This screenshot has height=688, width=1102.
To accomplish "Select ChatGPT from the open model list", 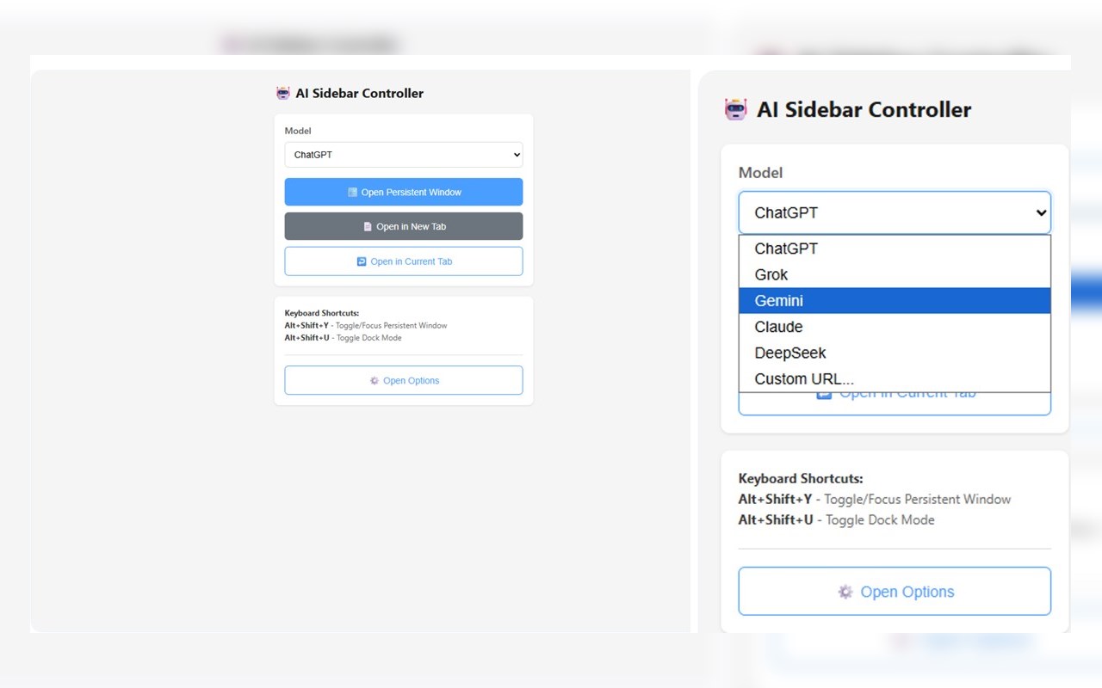I will click(x=786, y=249).
